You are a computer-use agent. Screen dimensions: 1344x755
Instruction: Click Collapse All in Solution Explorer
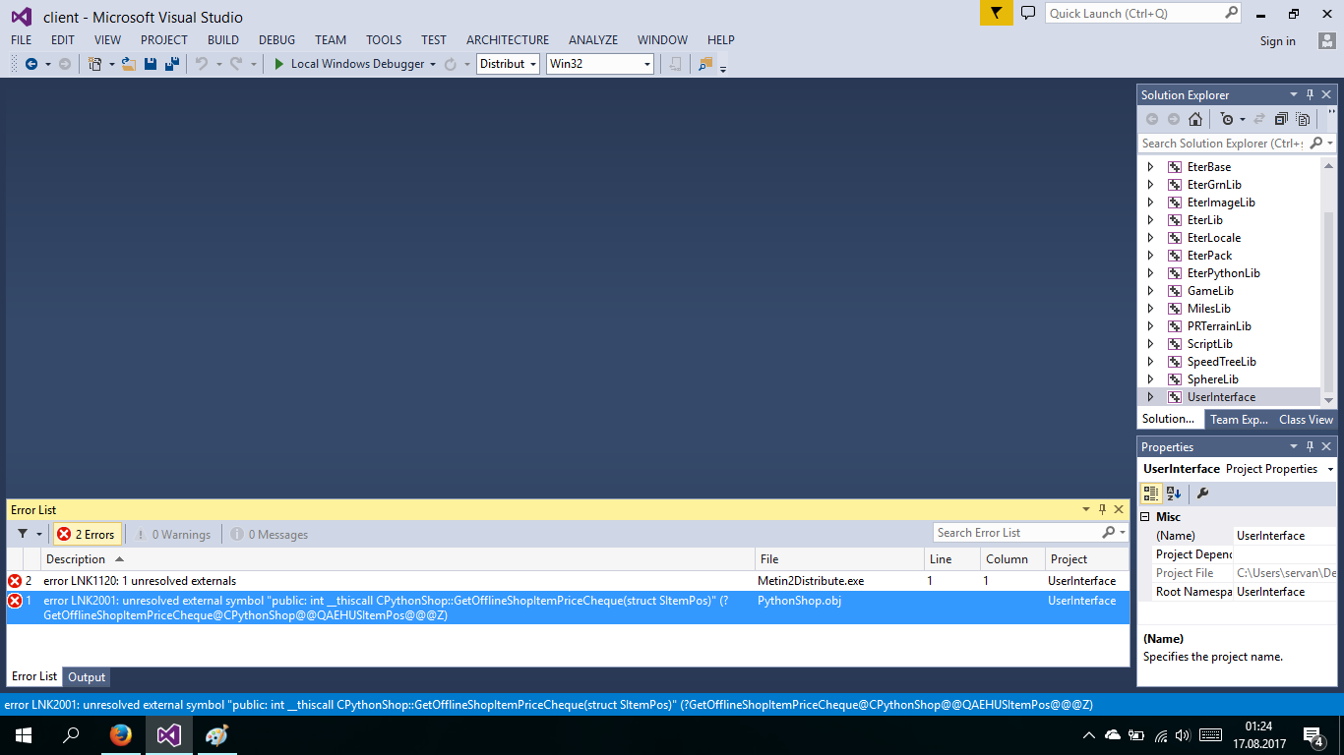(1281, 119)
